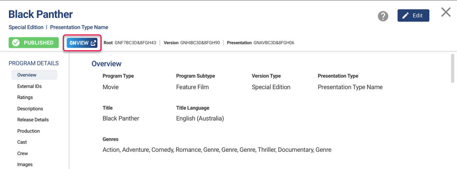The width and height of the screenshot is (457, 169).
Task: Click the Presentation ID GNAVBC3D&8FGH06
Action: [x=274, y=43]
